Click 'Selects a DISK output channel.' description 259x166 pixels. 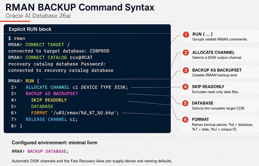[217, 58]
